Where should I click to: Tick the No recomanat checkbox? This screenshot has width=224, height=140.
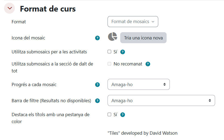click(109, 64)
